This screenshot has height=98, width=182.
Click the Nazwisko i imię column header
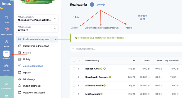92,61
